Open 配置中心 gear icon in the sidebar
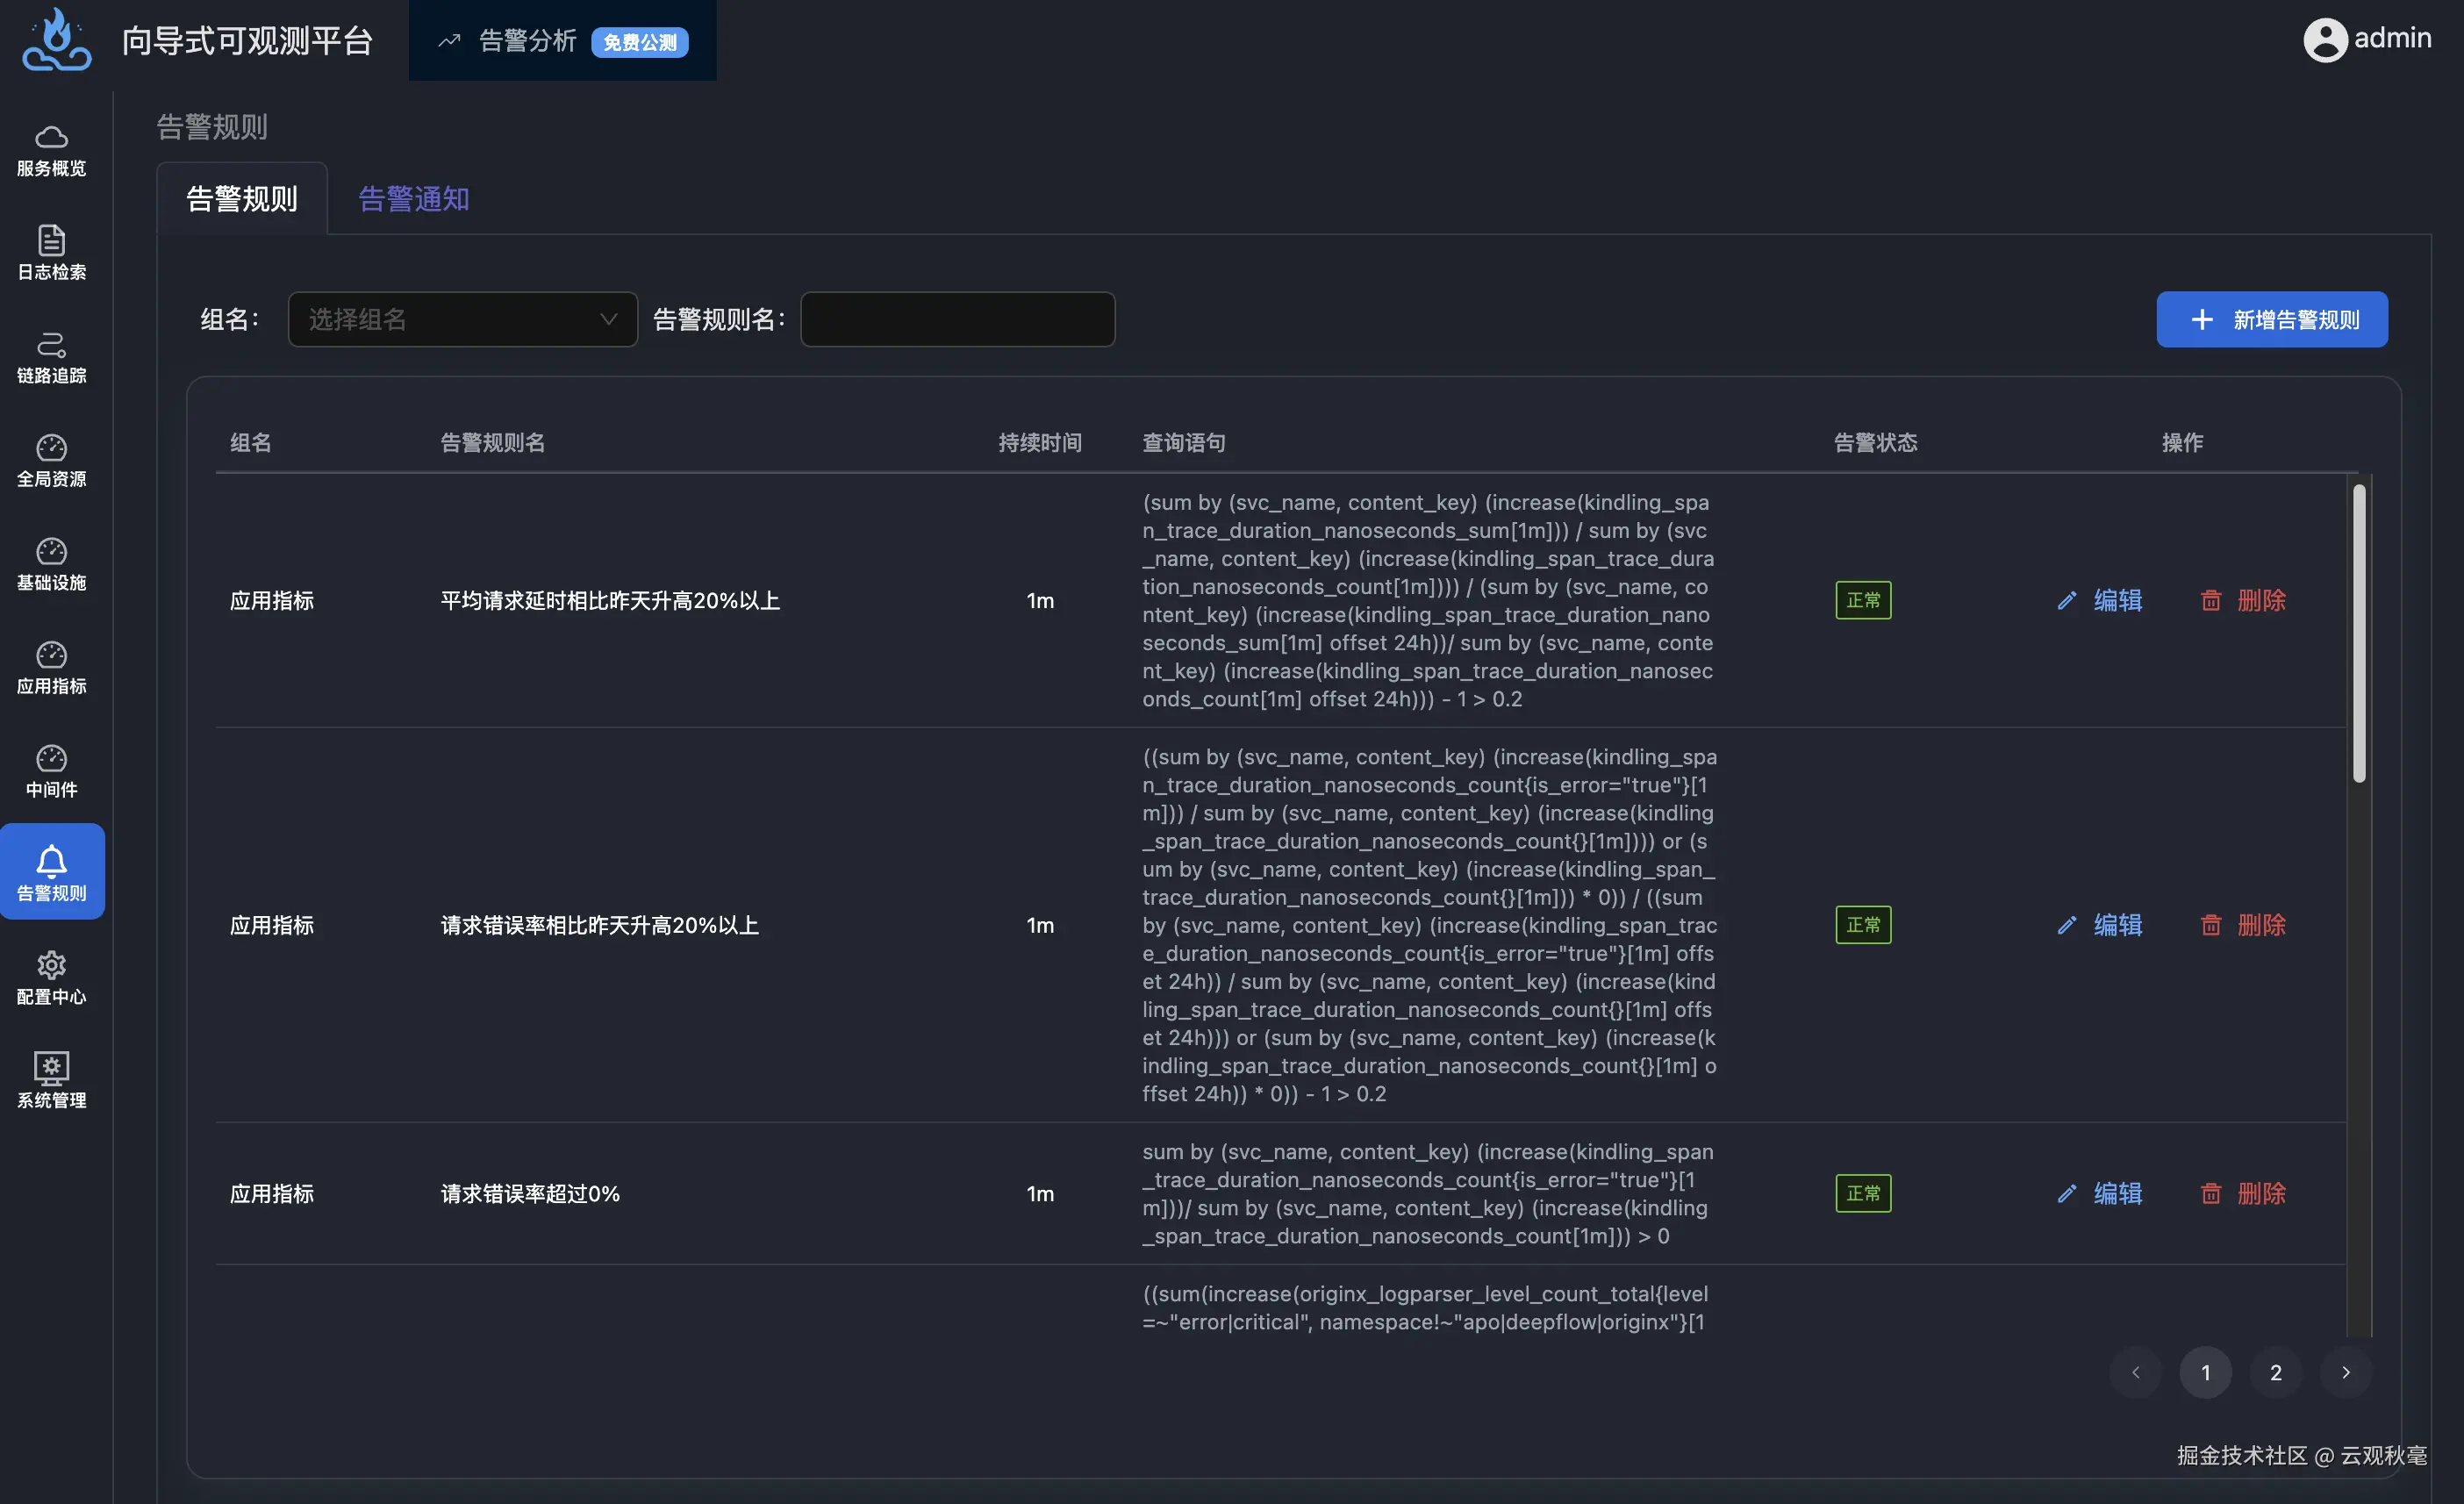 [51, 978]
